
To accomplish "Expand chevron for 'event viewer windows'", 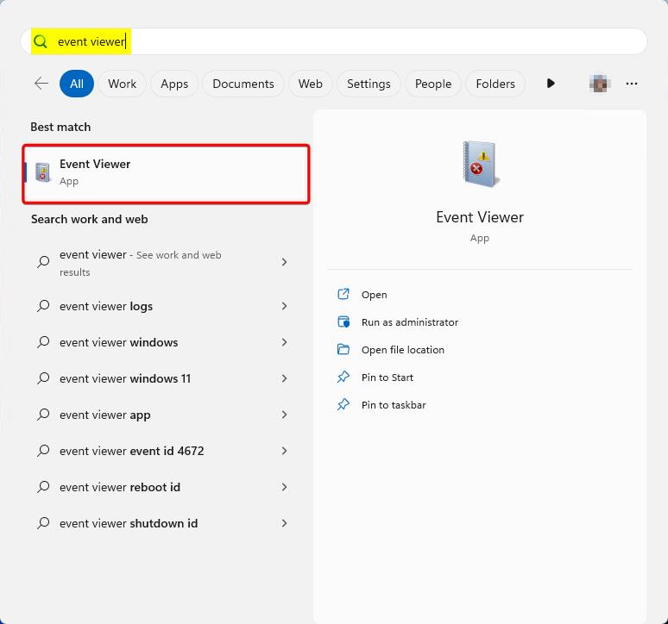I will pyautogui.click(x=284, y=342).
